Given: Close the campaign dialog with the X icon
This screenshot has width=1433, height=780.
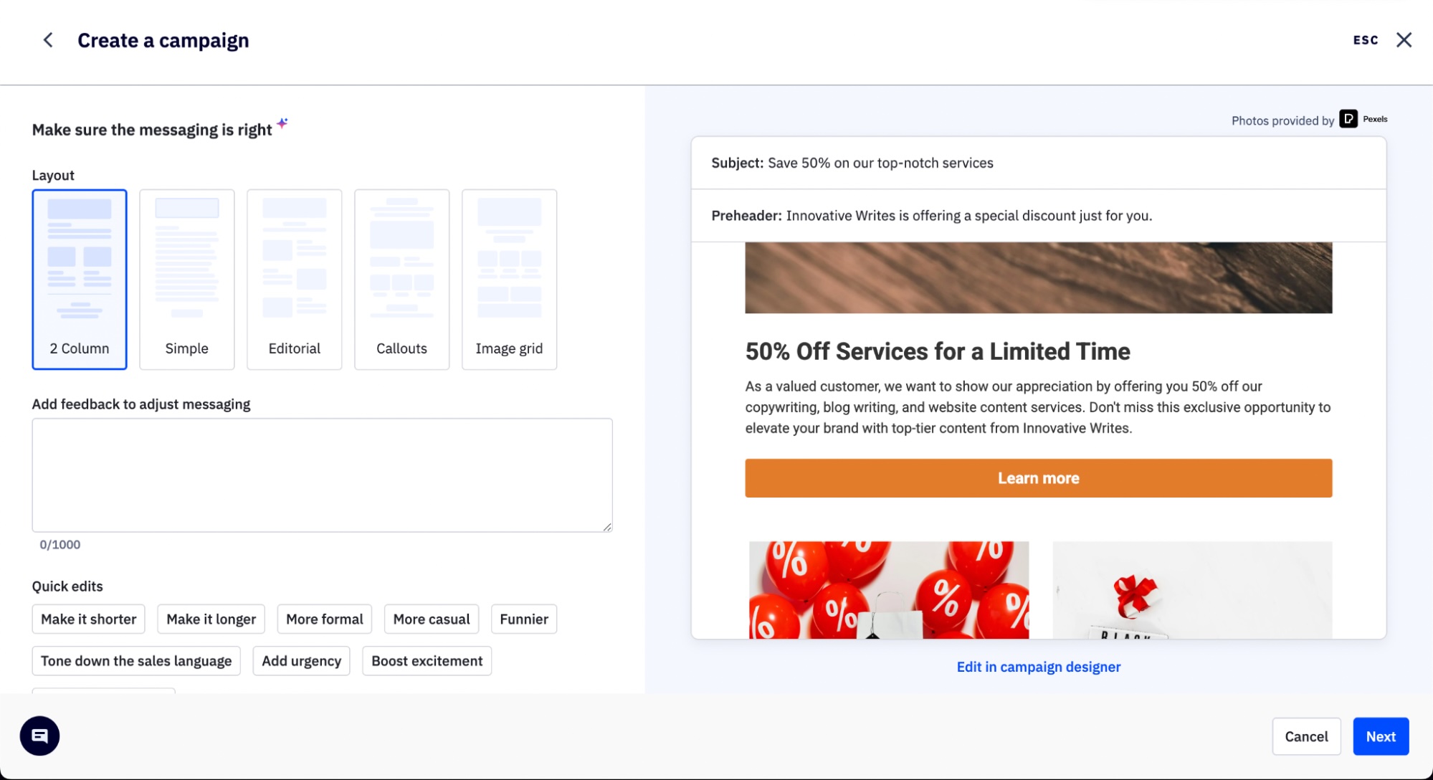Looking at the screenshot, I should tap(1404, 40).
